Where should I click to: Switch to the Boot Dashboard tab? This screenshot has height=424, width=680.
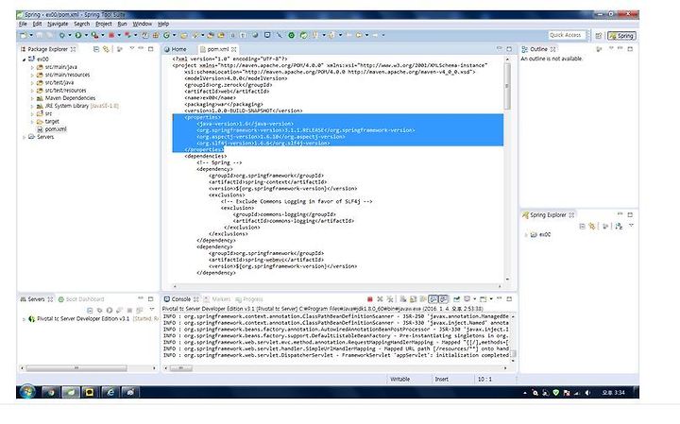(x=81, y=299)
